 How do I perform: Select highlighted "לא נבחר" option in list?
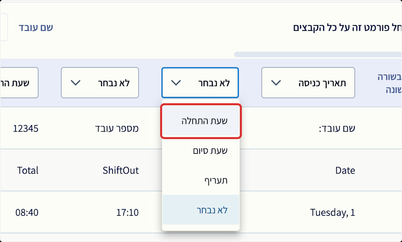point(201,210)
